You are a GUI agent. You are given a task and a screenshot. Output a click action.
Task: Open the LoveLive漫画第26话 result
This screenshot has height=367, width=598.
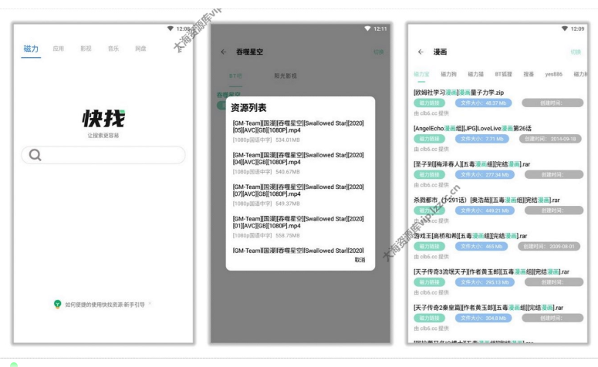click(x=472, y=128)
